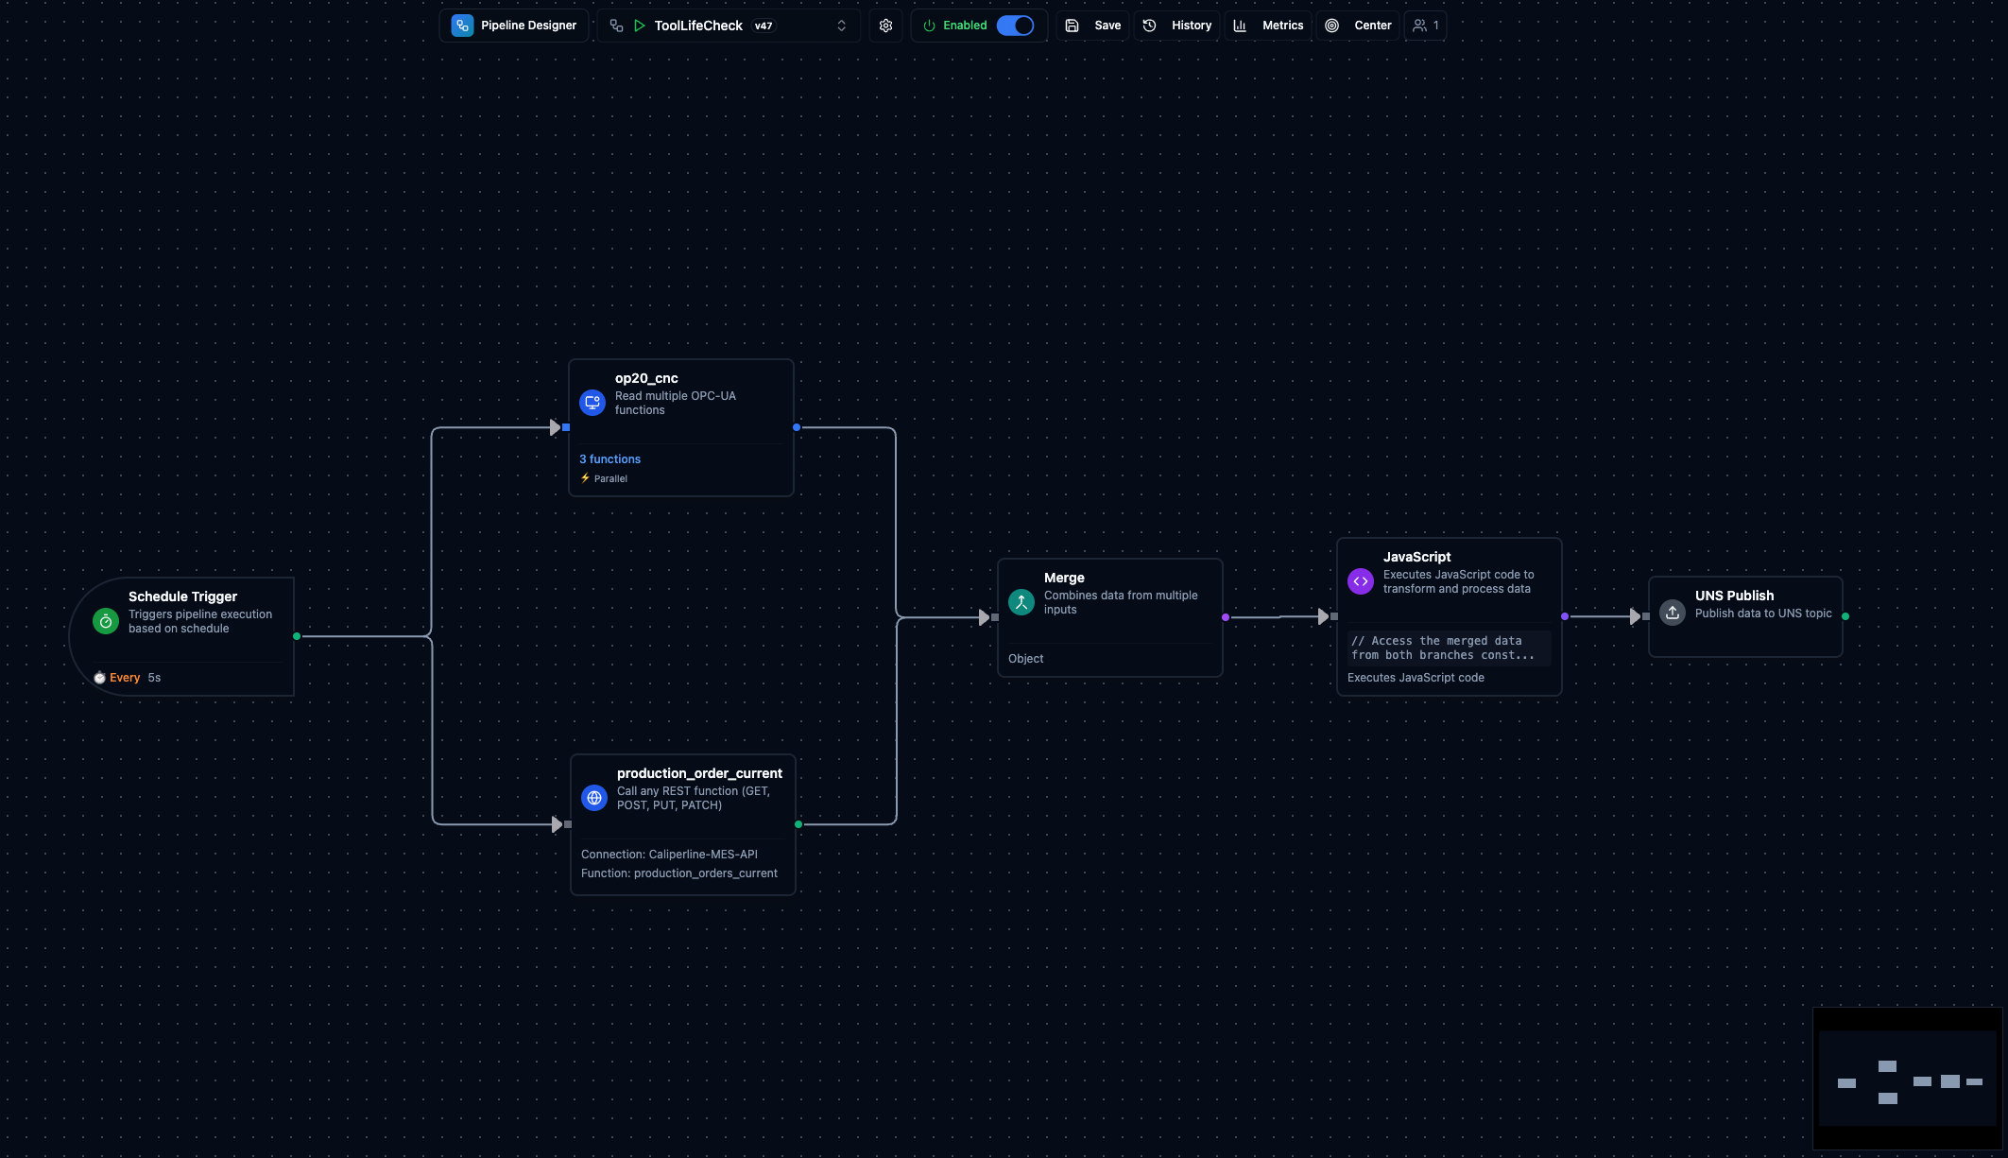
Task: Click the UNS Publish upload icon
Action: click(1673, 613)
